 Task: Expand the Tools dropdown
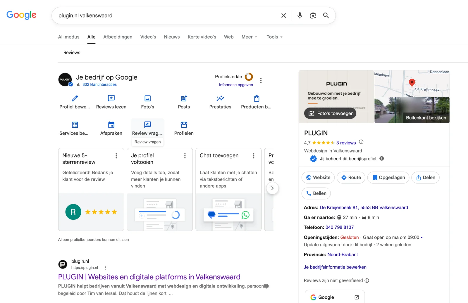[x=275, y=37]
